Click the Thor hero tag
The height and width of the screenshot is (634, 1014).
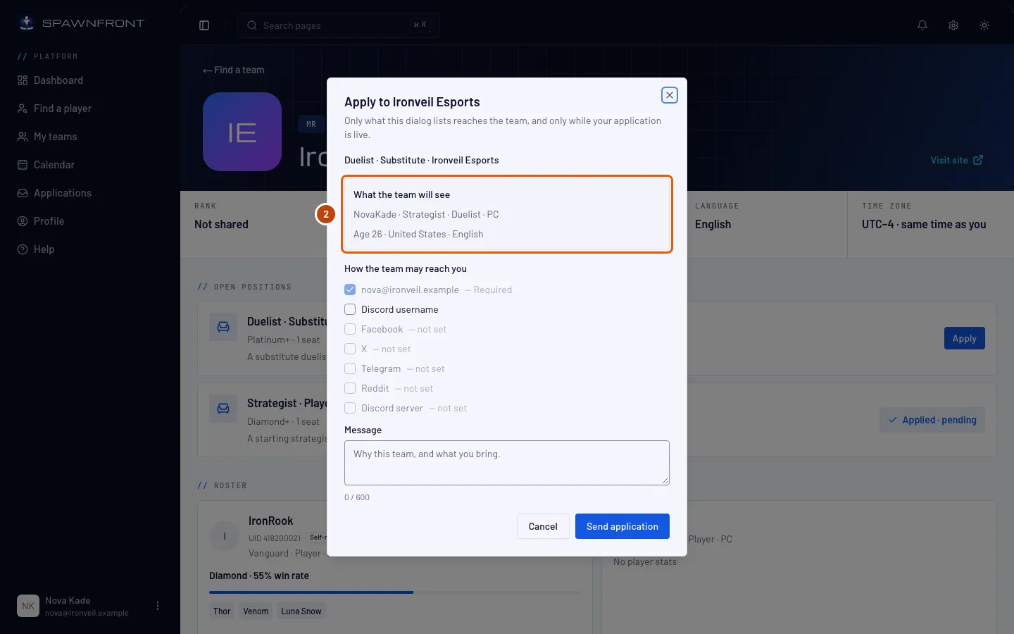222,611
